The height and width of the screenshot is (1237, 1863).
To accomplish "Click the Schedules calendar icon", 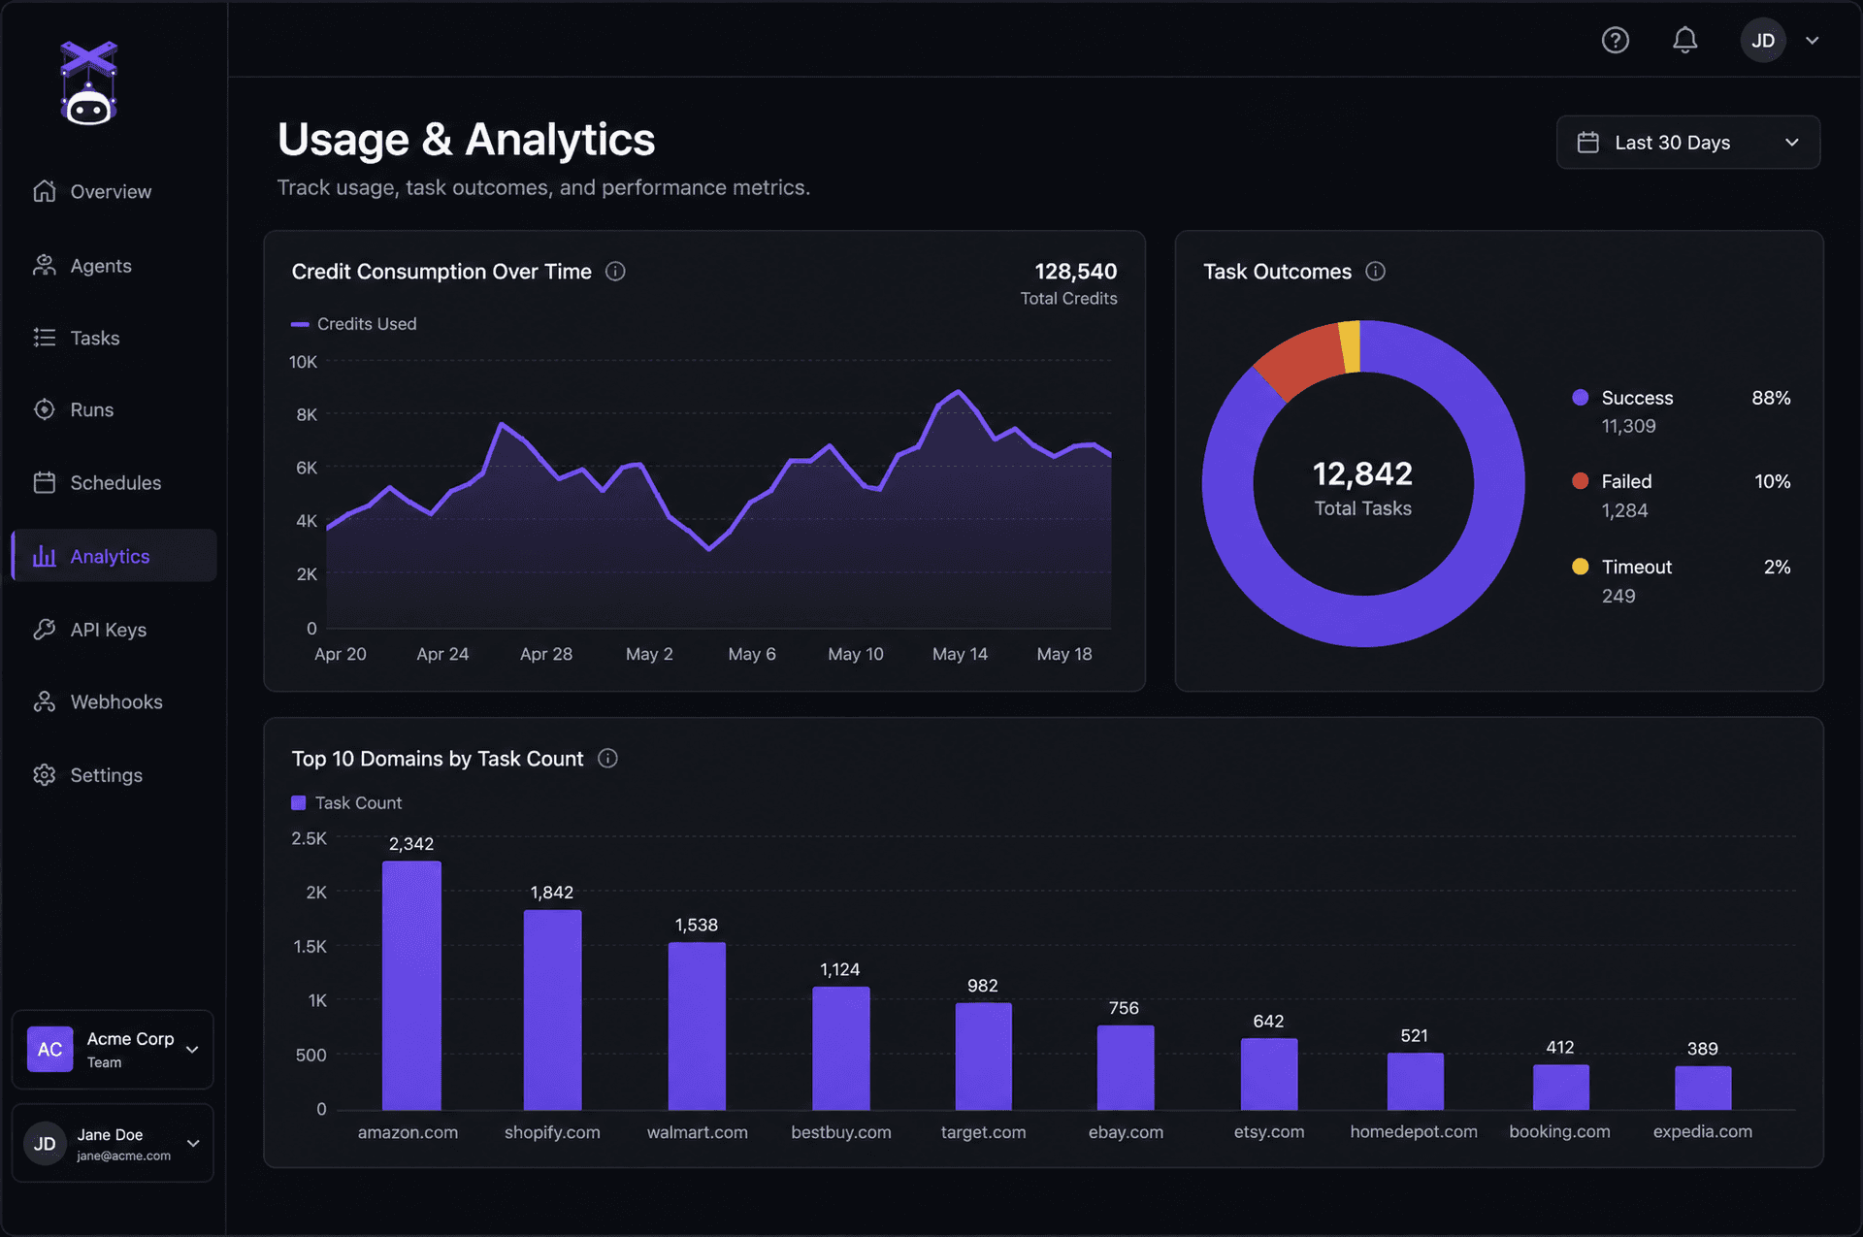I will 45,482.
